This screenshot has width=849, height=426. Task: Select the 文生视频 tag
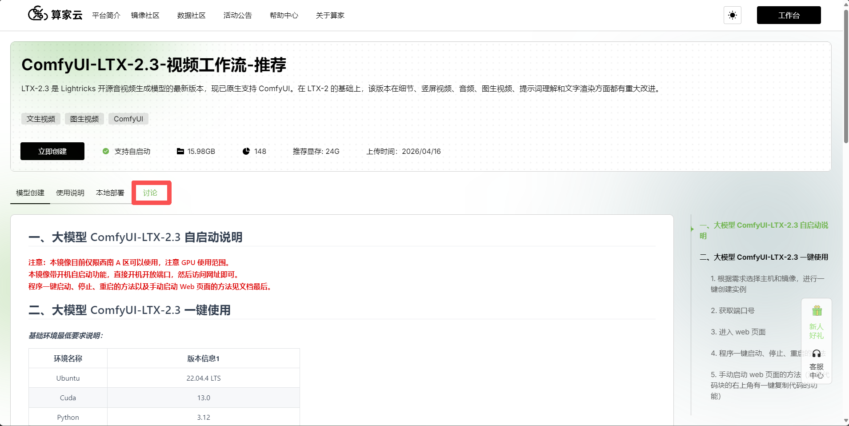point(41,119)
